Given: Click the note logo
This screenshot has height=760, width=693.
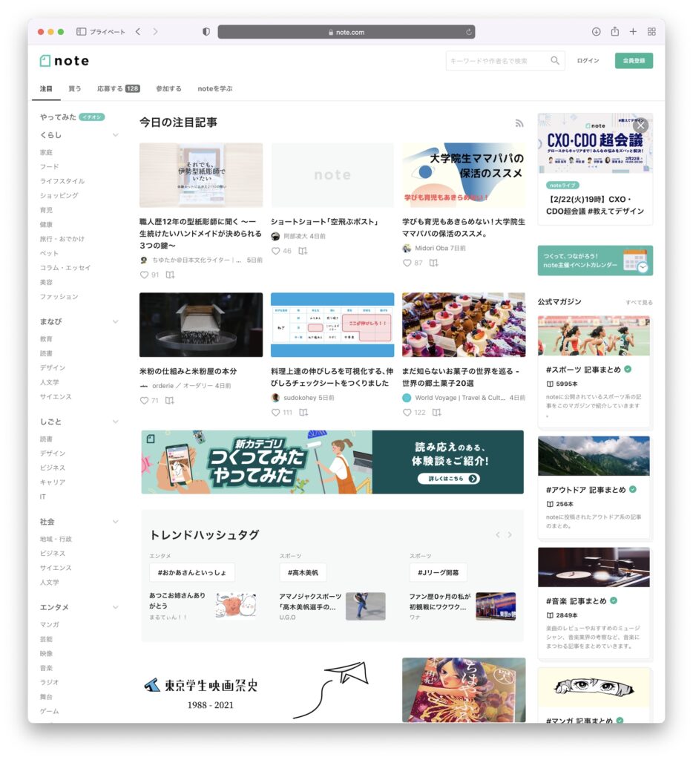Looking at the screenshot, I should [x=65, y=61].
